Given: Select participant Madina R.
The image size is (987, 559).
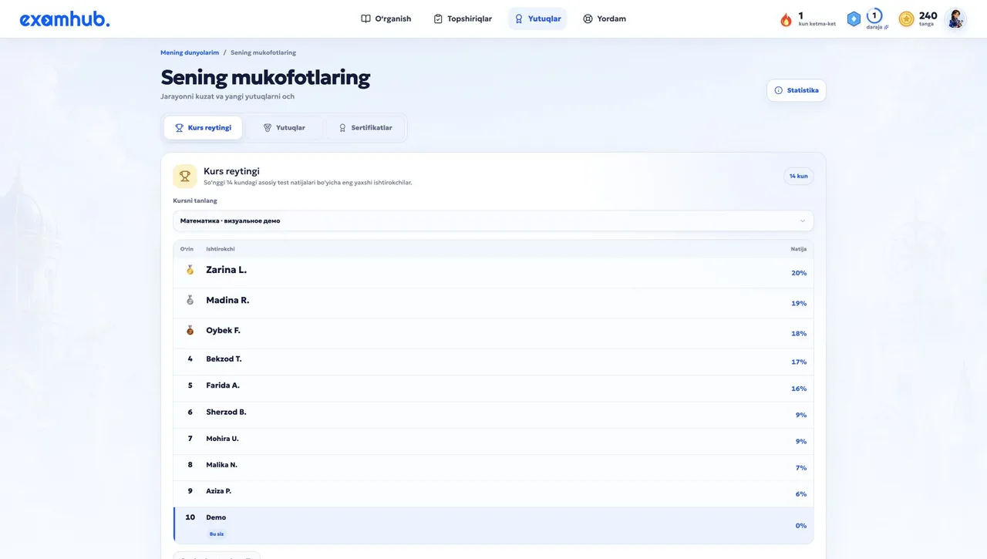Looking at the screenshot, I should [x=227, y=300].
